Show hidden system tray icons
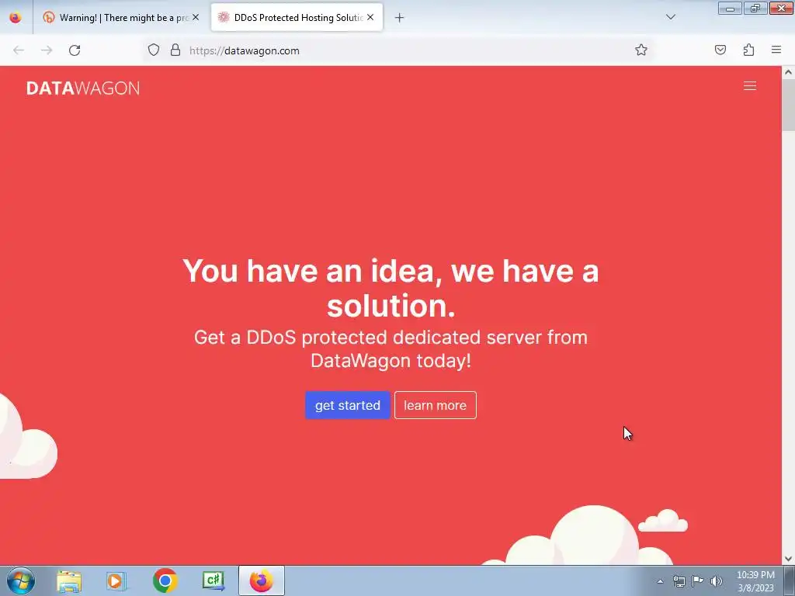Image resolution: width=795 pixels, height=596 pixels. (660, 581)
